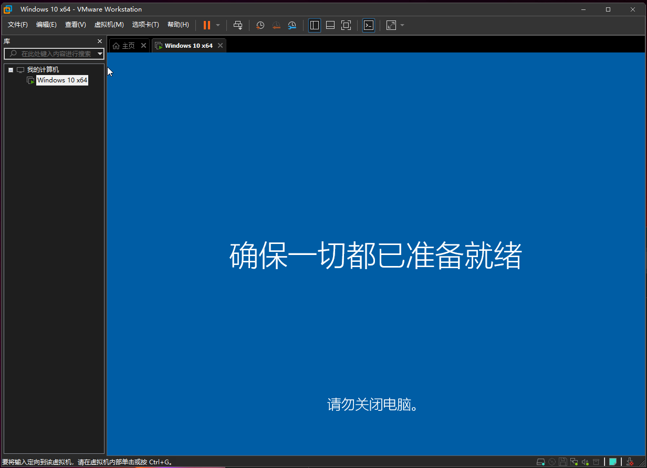The height and width of the screenshot is (468, 647).
Task: Click the sound card status icon
Action: (585, 462)
